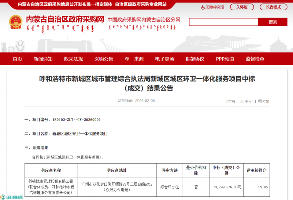Open 框架协议 navigation item

[195, 59]
